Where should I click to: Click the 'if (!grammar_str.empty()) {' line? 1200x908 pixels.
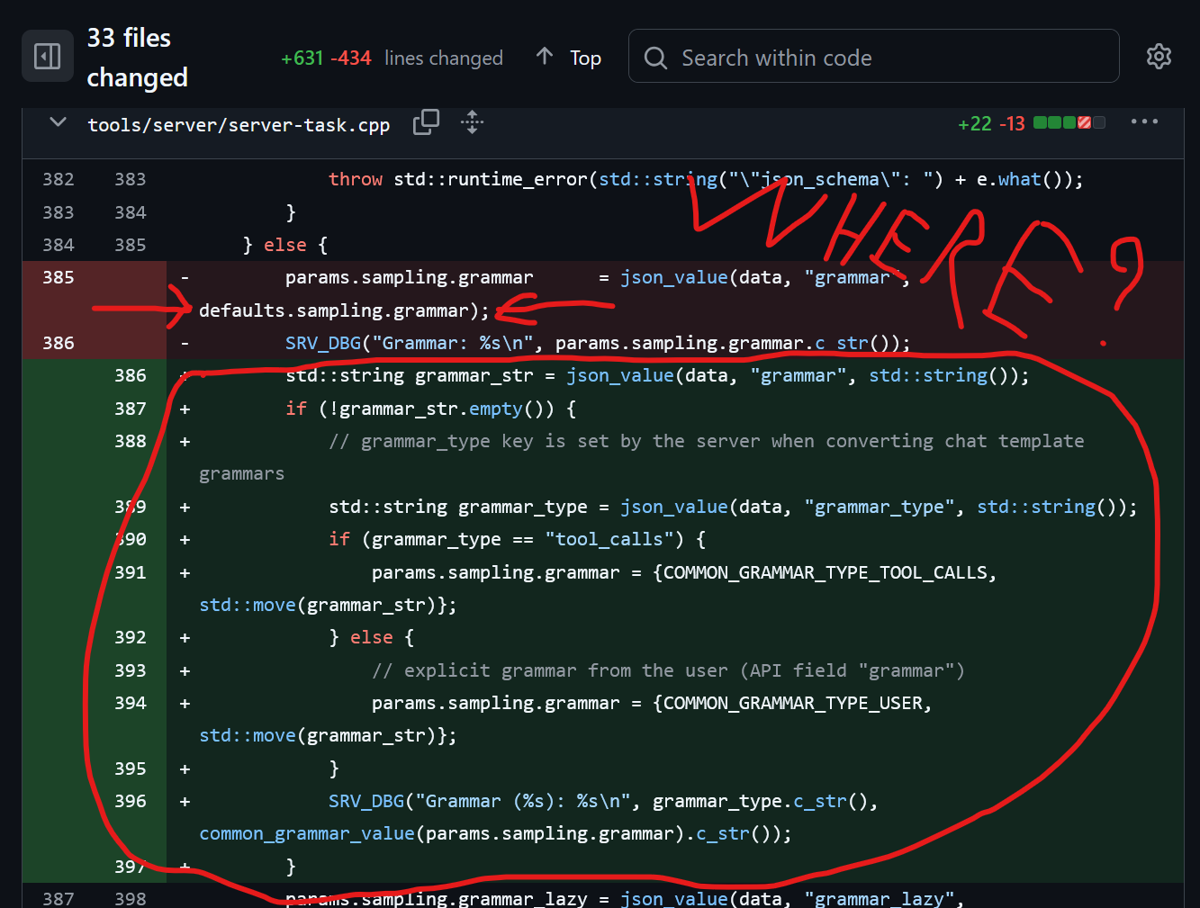(431, 409)
